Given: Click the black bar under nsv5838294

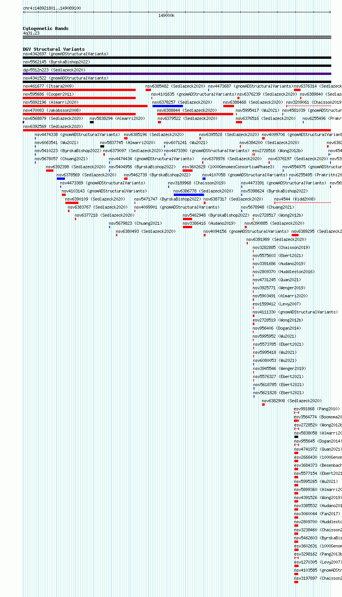Looking at the screenshot, I should (92, 122).
